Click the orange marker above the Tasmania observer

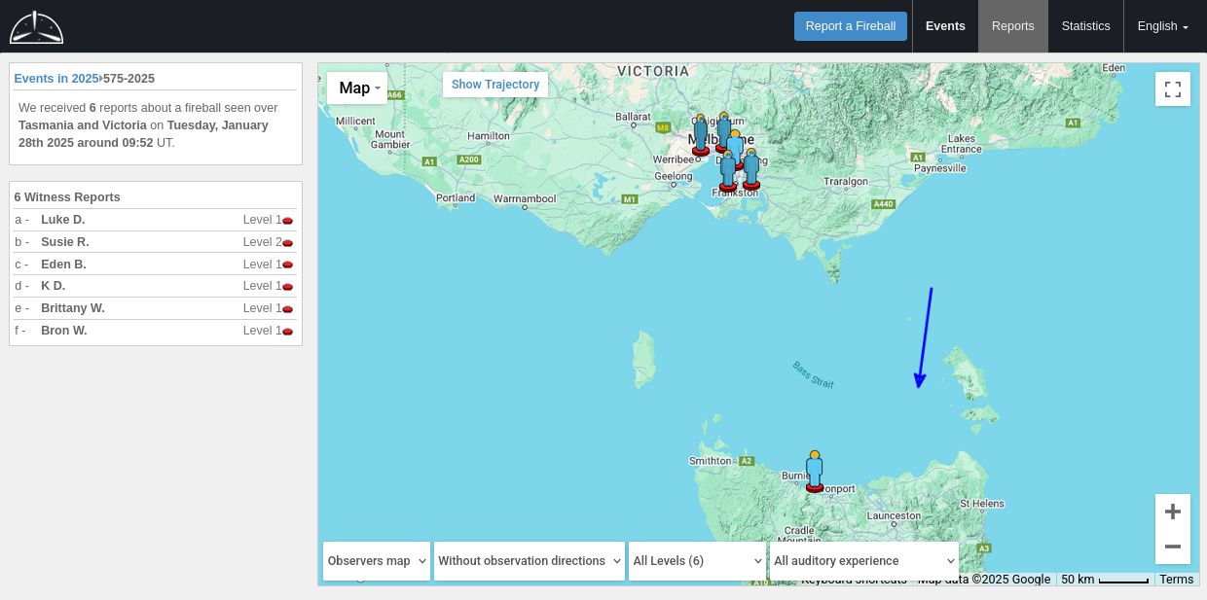point(815,453)
